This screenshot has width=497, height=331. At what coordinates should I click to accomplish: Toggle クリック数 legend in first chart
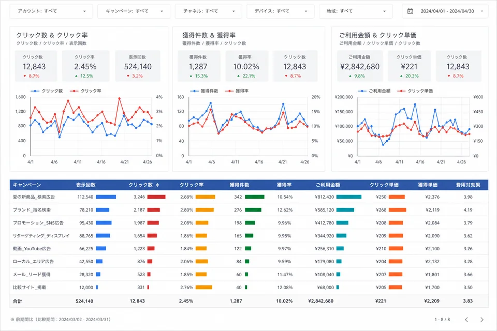[x=47, y=91]
